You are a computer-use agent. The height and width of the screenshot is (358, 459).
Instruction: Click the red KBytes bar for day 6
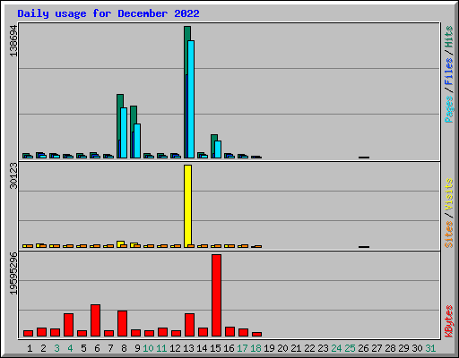point(95,320)
